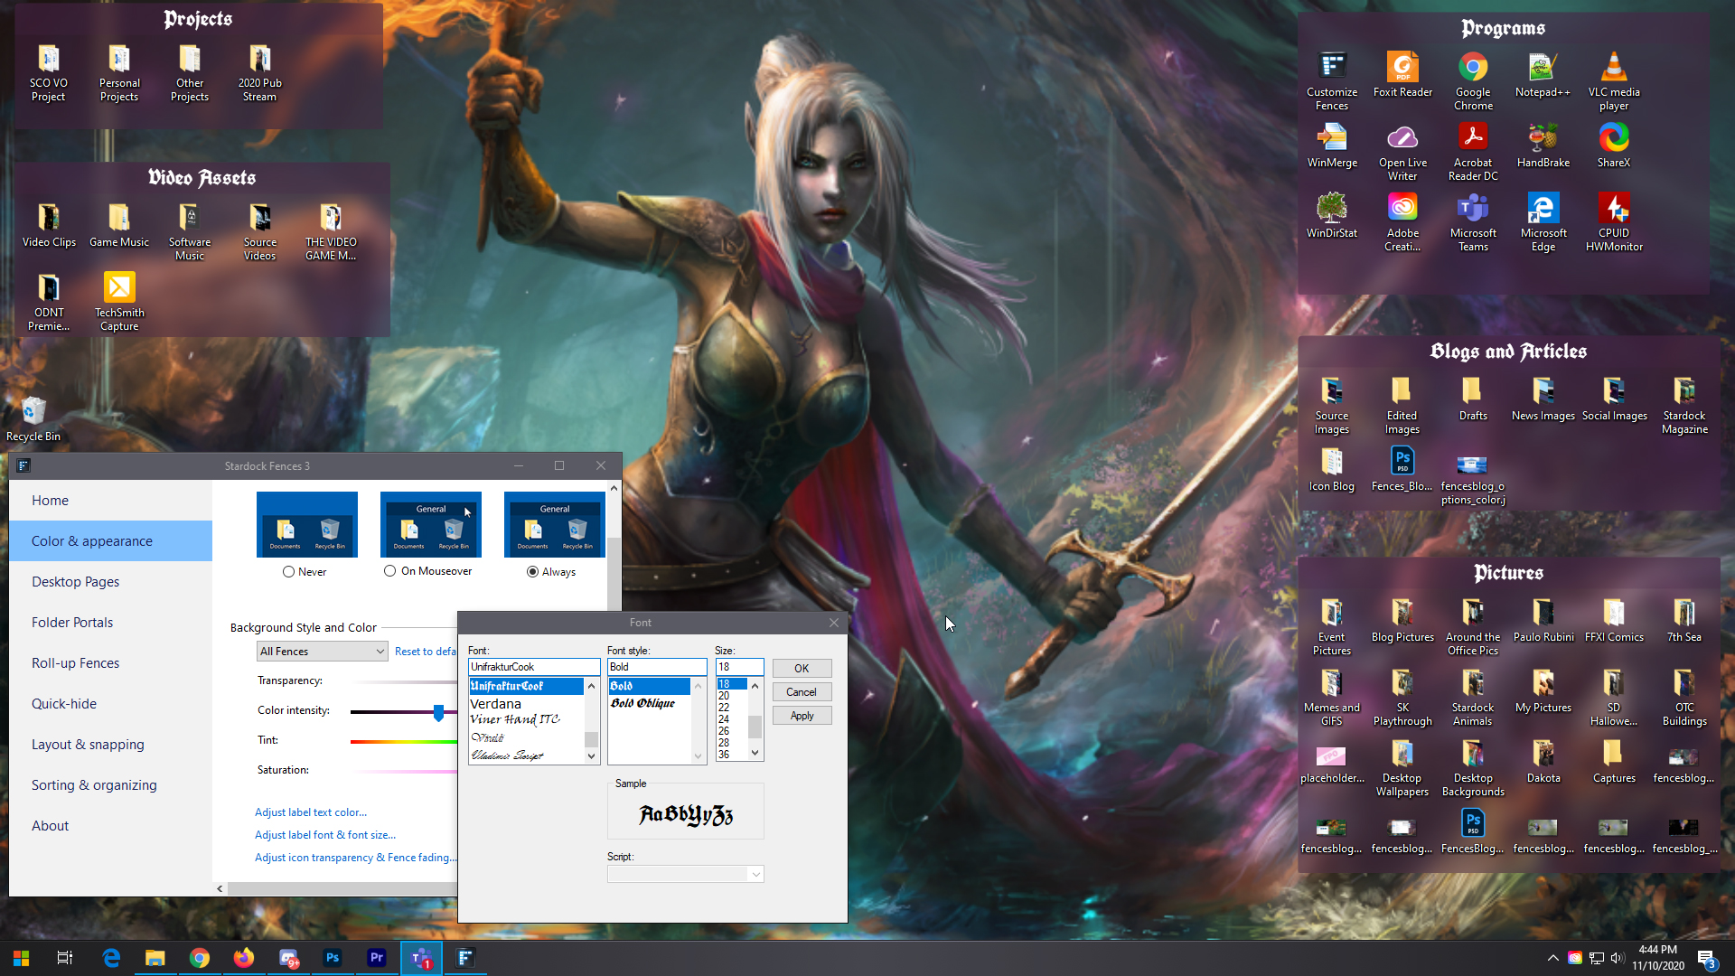The width and height of the screenshot is (1735, 976).
Task: Show hidden system tray icons
Action: tap(1552, 959)
